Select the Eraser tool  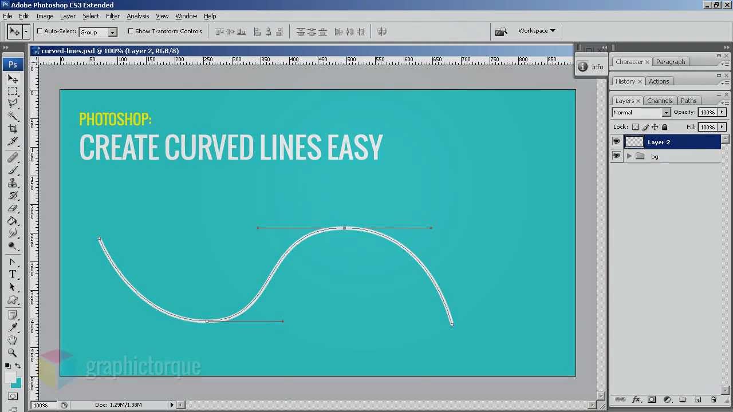(13, 208)
